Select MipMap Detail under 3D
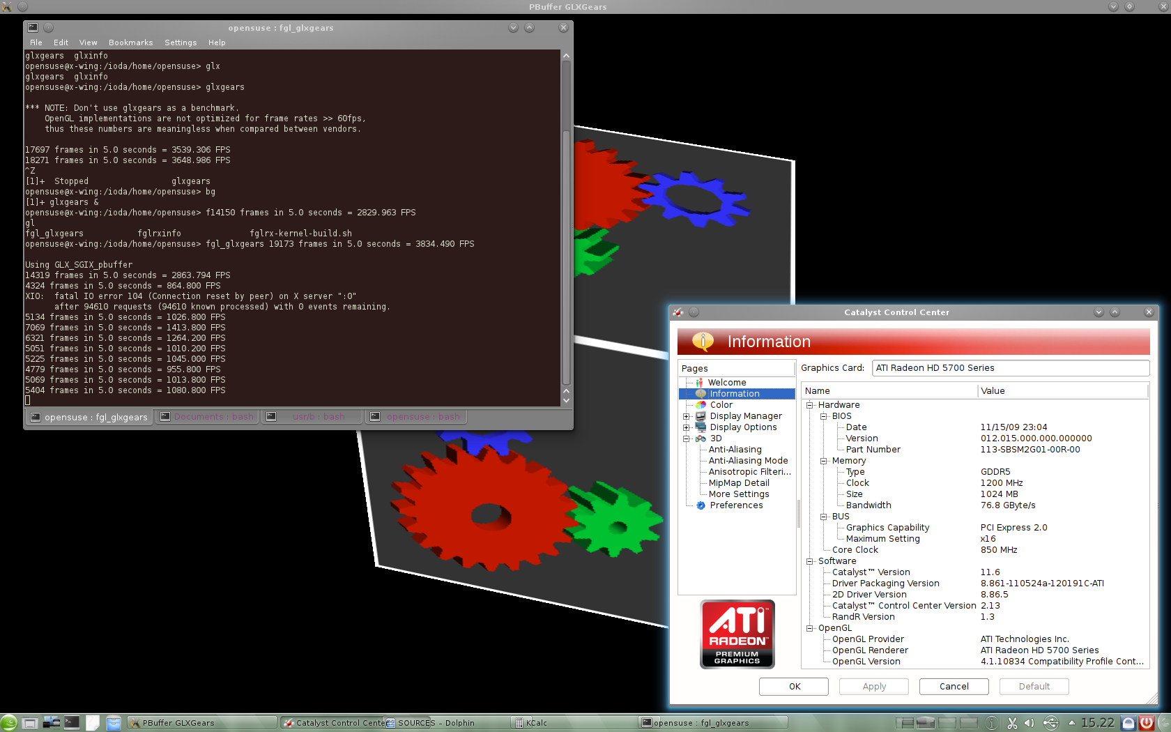This screenshot has width=1171, height=732. click(739, 483)
